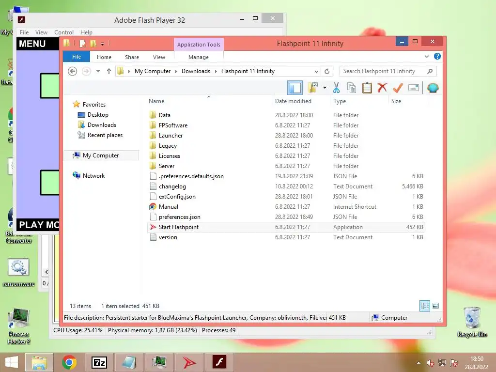Screen dimensions: 496x372
Task: Click New Folder icon in Quick Access Toolbar
Action: [93, 43]
